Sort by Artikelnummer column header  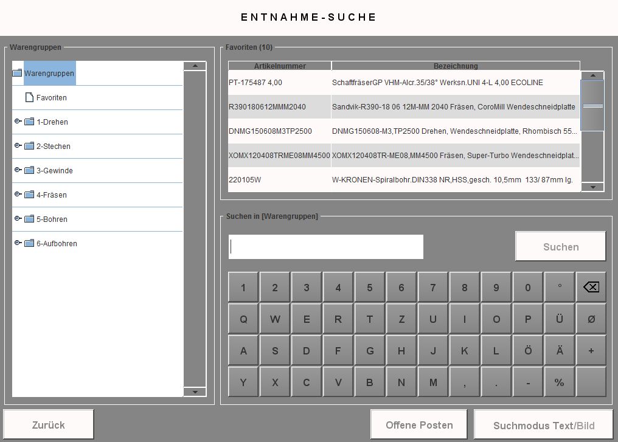pos(279,66)
